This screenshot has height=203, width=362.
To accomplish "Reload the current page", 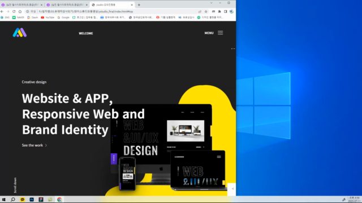I will 14,11.
